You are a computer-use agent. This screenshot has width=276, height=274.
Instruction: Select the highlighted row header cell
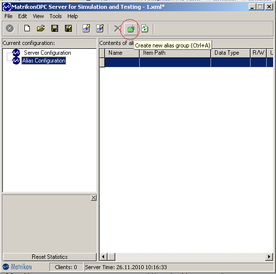click(102, 63)
